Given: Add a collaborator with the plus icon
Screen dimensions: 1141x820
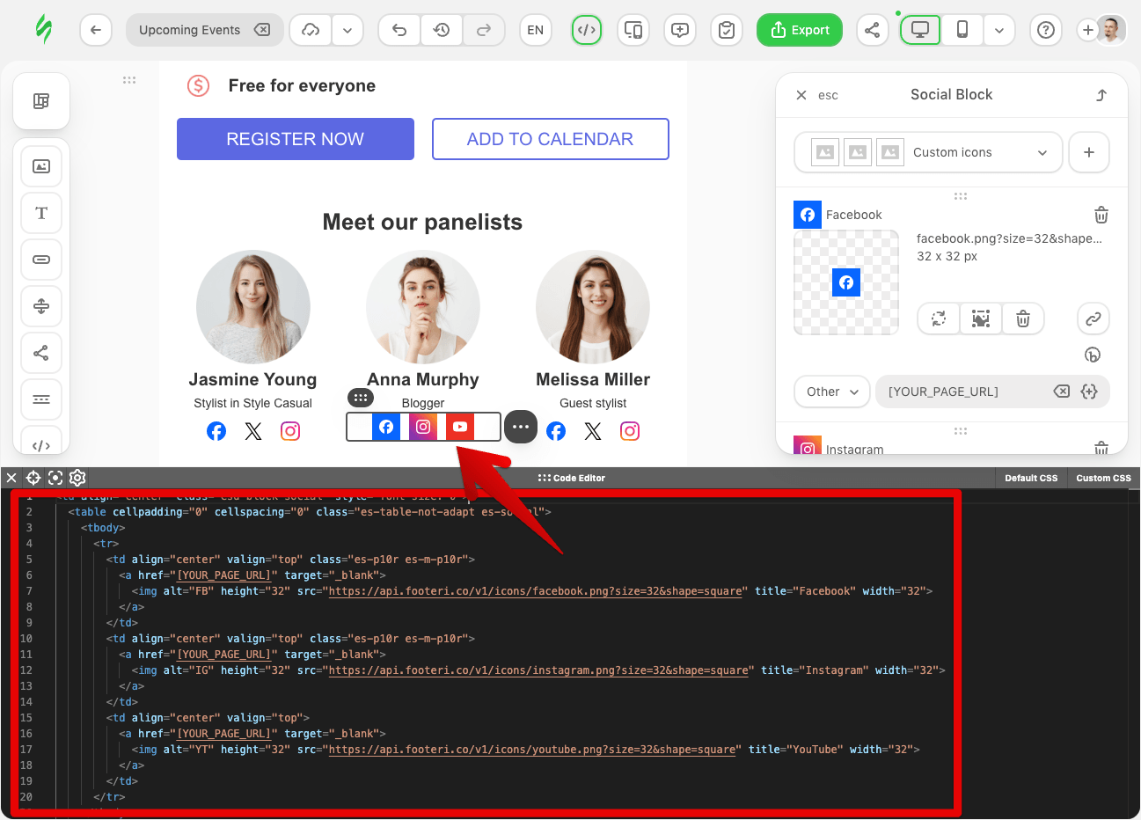Looking at the screenshot, I should 1088,30.
